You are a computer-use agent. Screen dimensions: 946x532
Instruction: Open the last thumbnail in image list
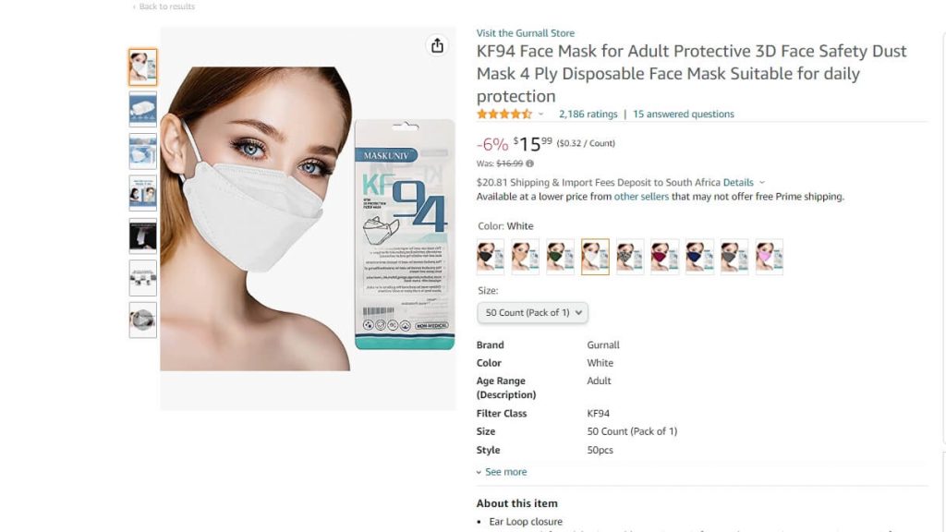pos(143,320)
